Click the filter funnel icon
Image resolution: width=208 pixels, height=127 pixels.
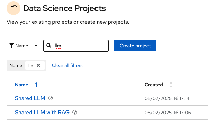[12, 46]
